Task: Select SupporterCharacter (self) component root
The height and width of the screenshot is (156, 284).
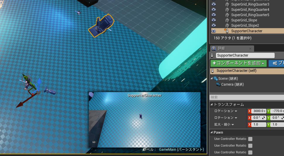Action: pyautogui.click(x=247, y=71)
